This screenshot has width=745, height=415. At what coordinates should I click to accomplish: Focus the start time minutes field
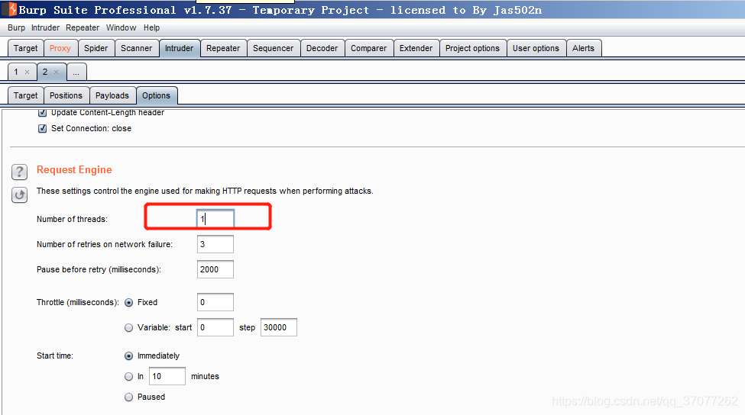click(167, 377)
